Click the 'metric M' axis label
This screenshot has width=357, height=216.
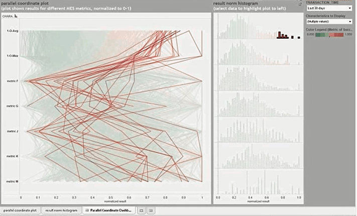(12, 182)
